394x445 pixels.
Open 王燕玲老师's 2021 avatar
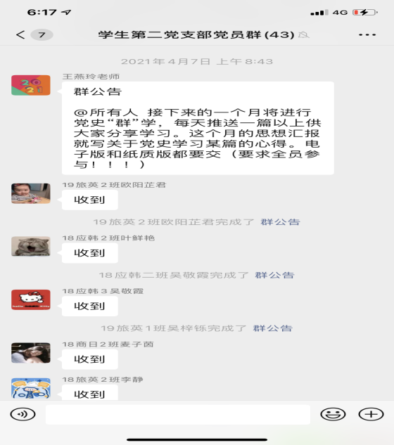31,85
